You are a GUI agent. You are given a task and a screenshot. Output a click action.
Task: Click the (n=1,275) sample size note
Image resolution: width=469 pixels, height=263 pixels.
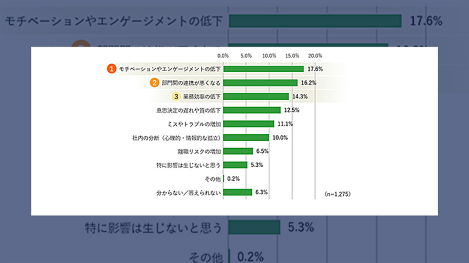[337, 195]
